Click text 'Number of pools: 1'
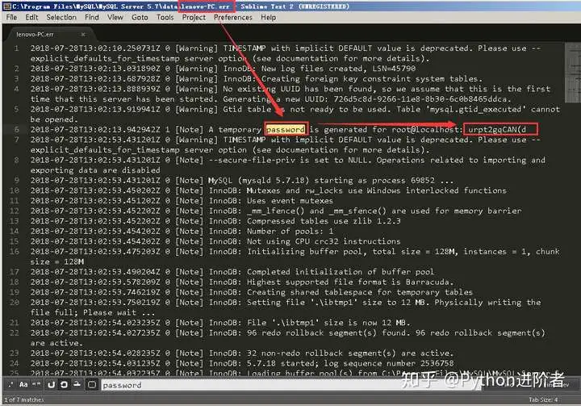Screen dimensions: 581x406 (290, 231)
